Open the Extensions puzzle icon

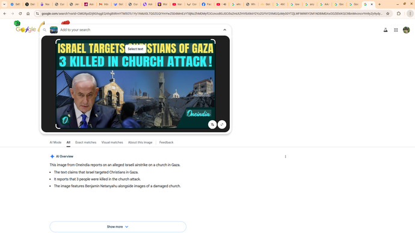pyautogui.click(x=399, y=13)
